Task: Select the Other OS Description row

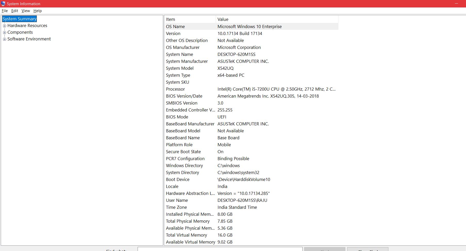Action: coord(252,40)
